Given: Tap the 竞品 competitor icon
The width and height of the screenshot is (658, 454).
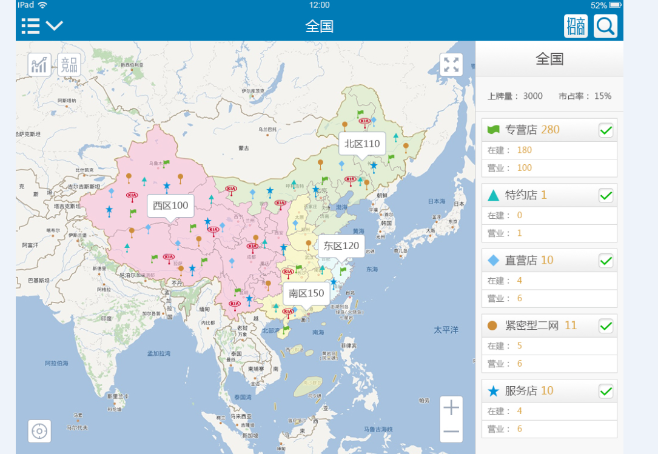Looking at the screenshot, I should pos(69,65).
